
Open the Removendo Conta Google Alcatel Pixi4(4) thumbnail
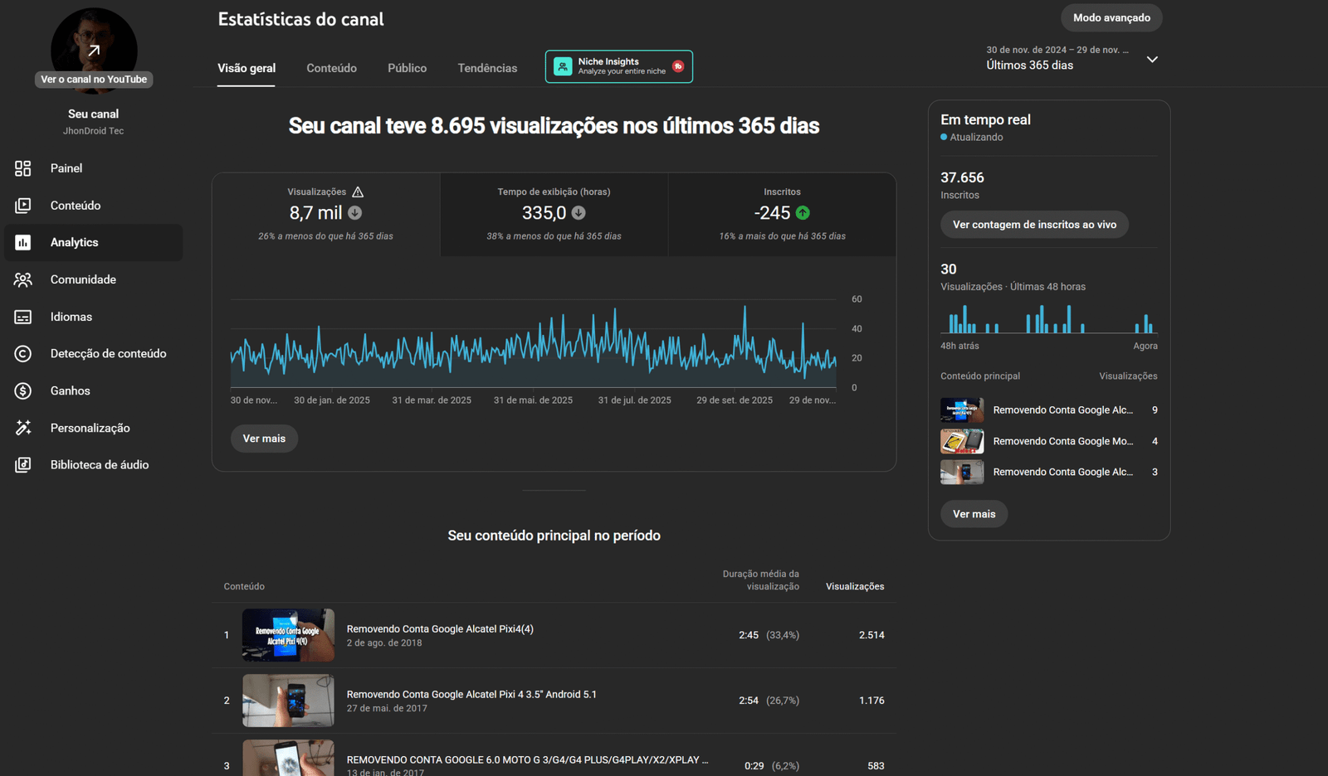pyautogui.click(x=288, y=635)
